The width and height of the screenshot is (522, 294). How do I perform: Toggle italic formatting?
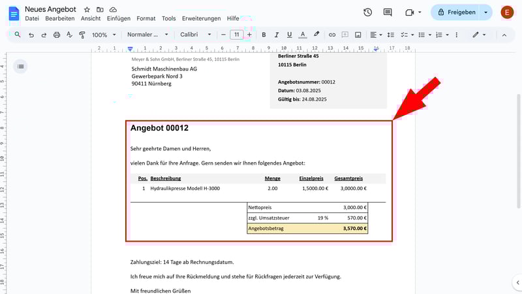point(277,35)
